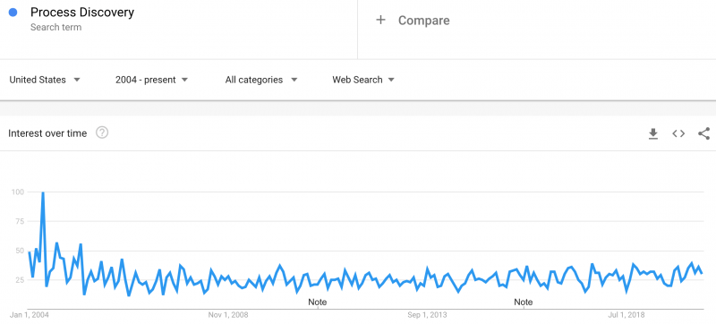This screenshot has height=324, width=716.
Task: Click the Interest over time heading
Action: coord(47,133)
